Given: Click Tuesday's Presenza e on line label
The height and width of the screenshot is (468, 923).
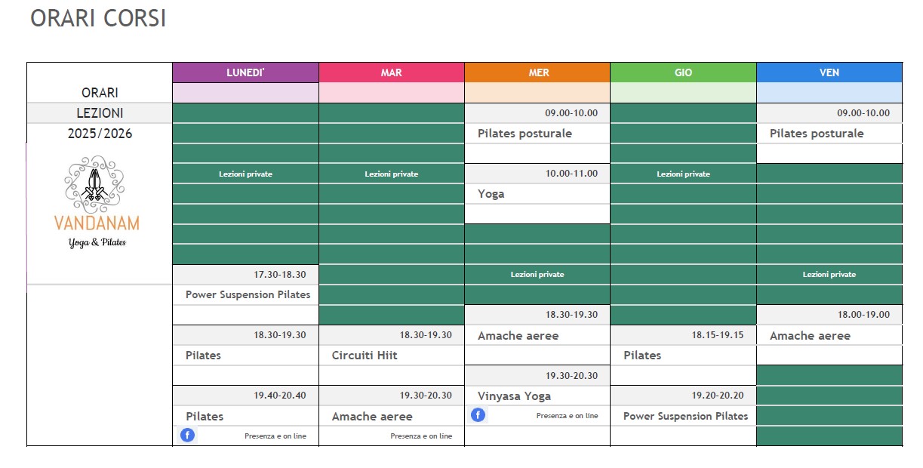Looking at the screenshot, I should click(421, 436).
